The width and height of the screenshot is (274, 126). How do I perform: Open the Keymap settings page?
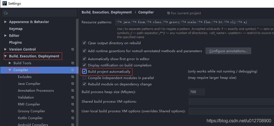pos(16,29)
